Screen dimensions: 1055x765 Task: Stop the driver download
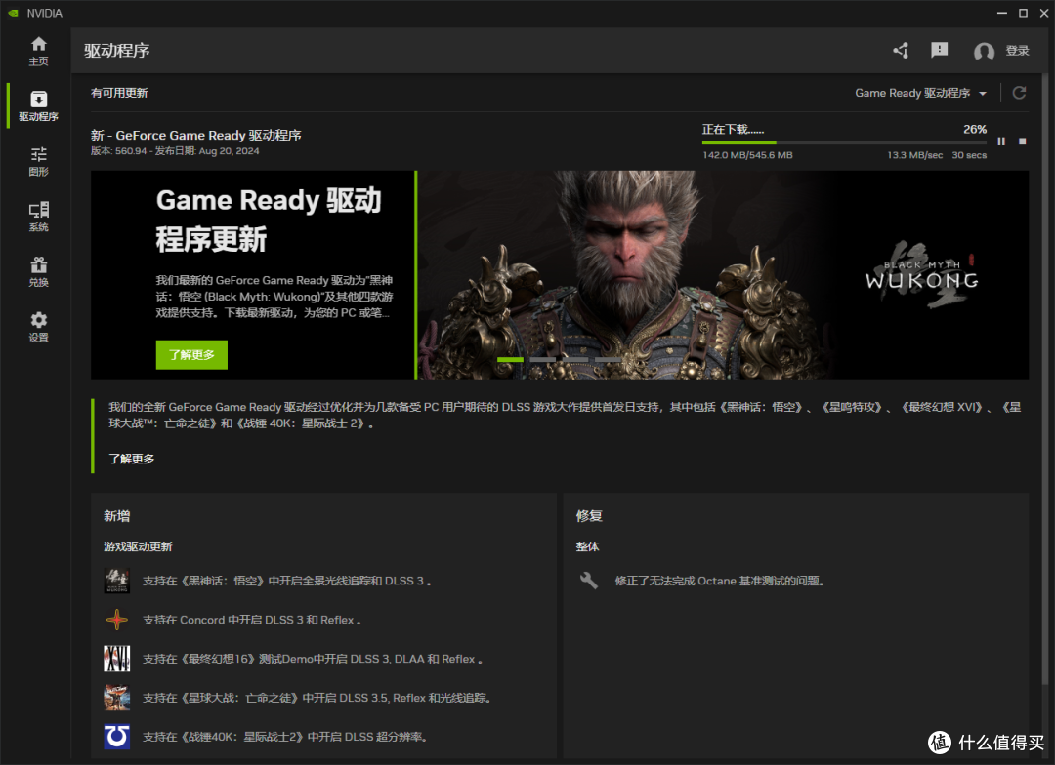tap(1022, 141)
